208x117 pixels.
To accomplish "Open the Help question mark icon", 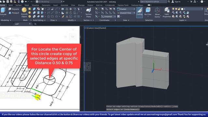I will click(202, 2).
